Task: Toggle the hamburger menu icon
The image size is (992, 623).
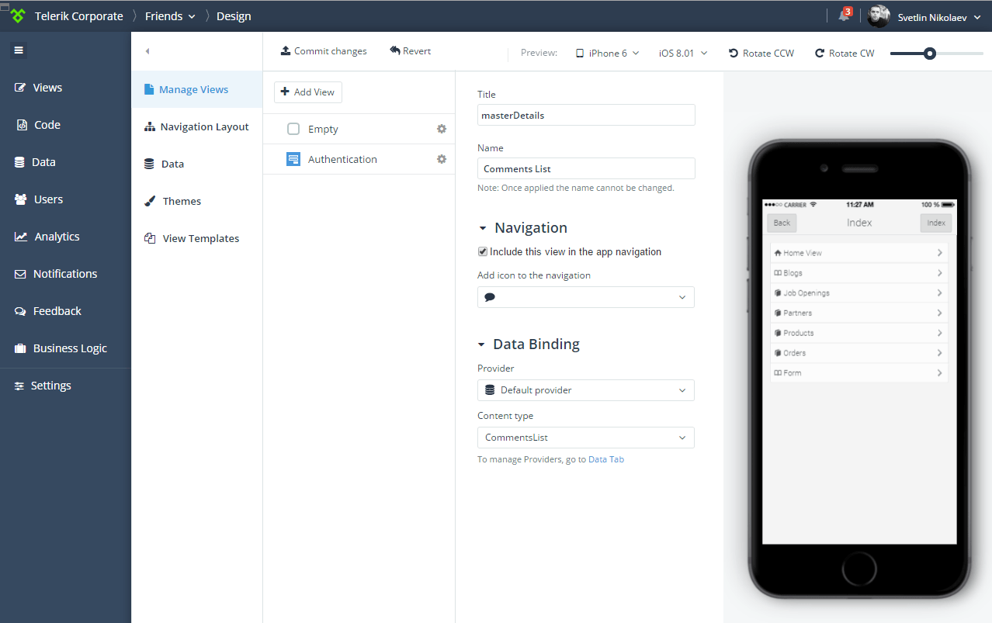Action: (x=19, y=50)
